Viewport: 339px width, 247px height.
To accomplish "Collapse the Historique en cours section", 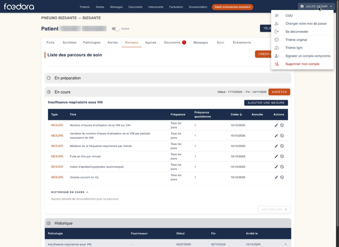I will pos(70,192).
